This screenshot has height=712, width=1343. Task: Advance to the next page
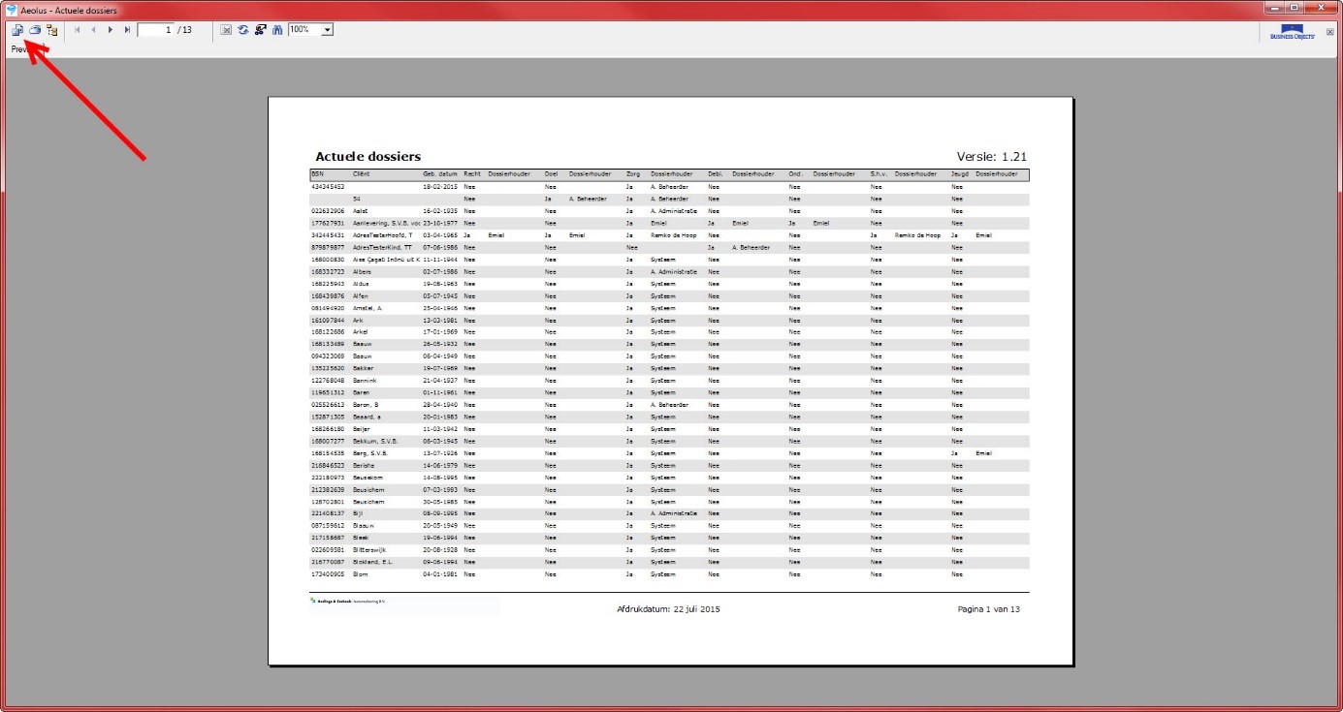point(111,30)
